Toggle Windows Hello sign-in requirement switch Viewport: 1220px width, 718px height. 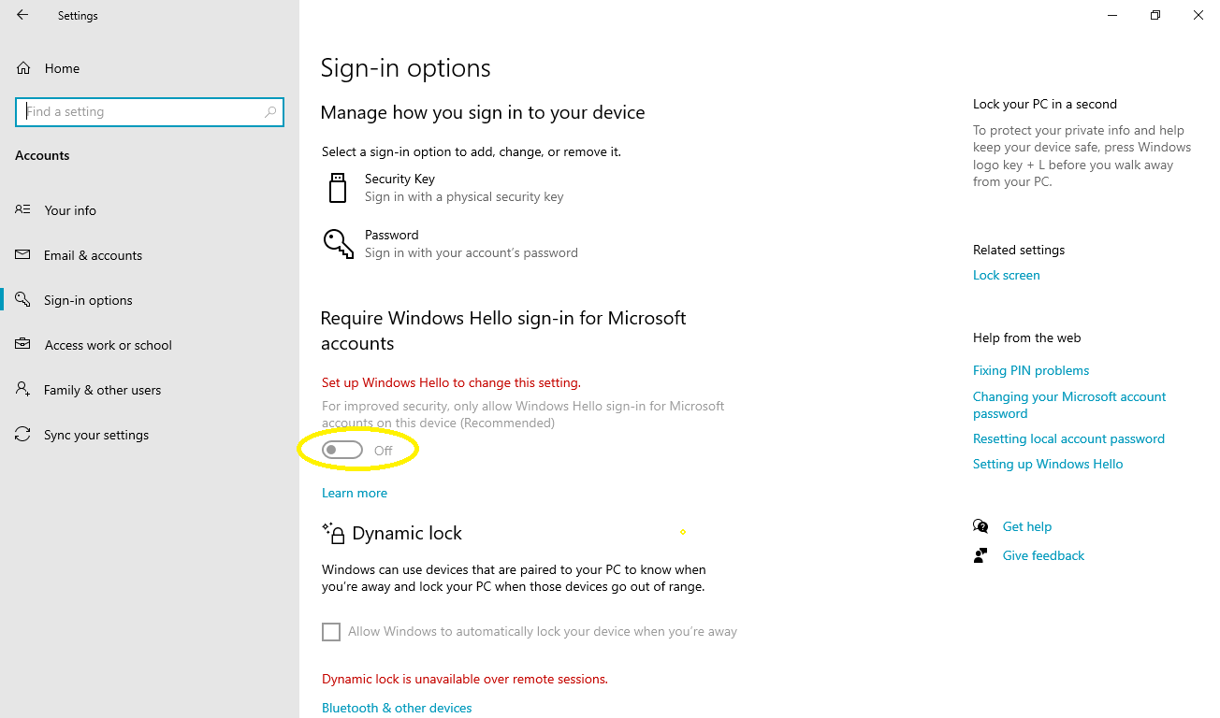point(342,451)
